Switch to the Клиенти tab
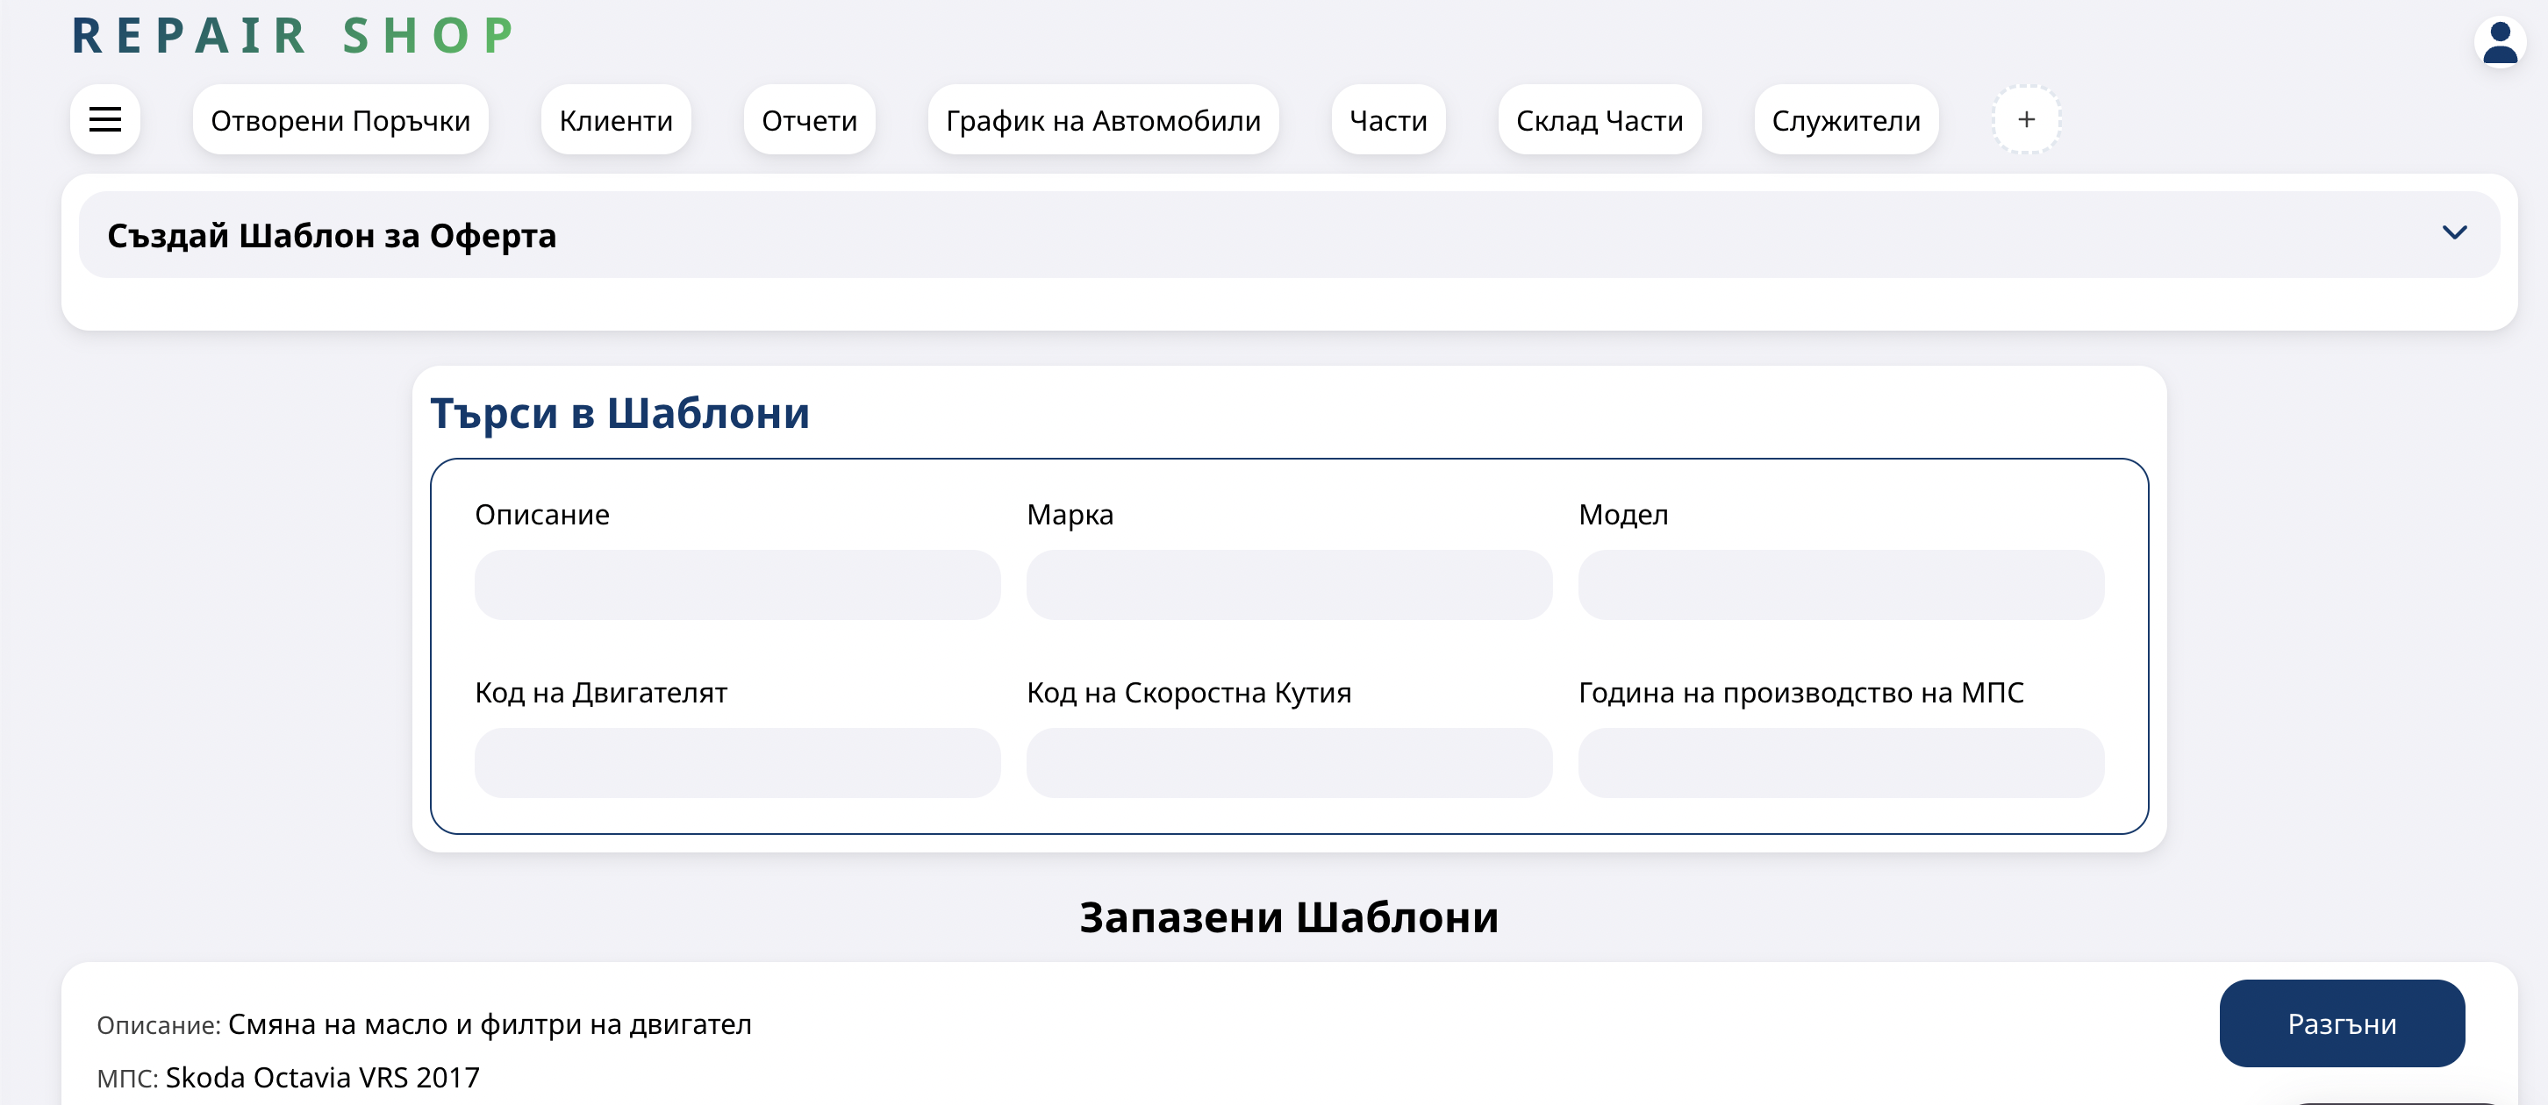Image resolution: width=2548 pixels, height=1105 pixels. (615, 119)
